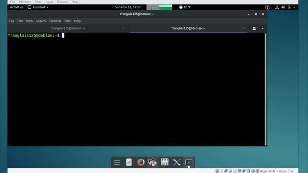Launch the Files manager from dock

pos(129,162)
